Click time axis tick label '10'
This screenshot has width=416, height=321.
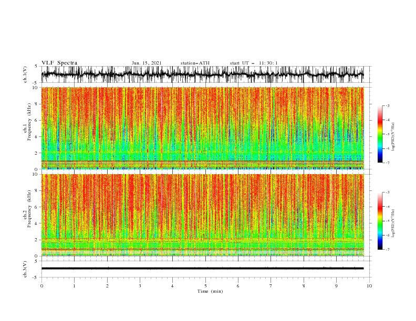[x=369, y=286]
